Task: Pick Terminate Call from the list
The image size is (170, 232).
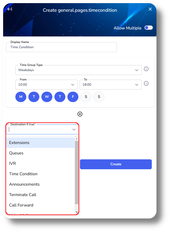Action: tap(40, 195)
